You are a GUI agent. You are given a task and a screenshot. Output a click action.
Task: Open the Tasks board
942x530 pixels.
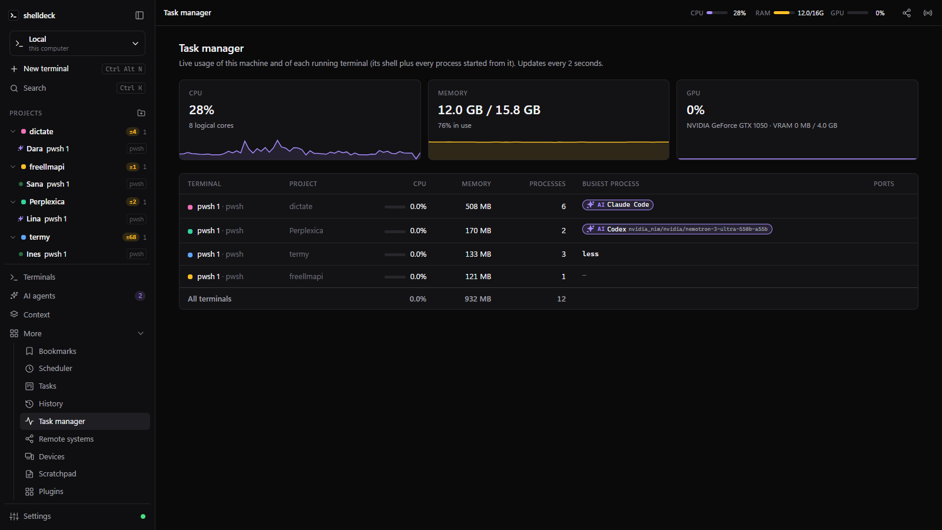pyautogui.click(x=85, y=386)
